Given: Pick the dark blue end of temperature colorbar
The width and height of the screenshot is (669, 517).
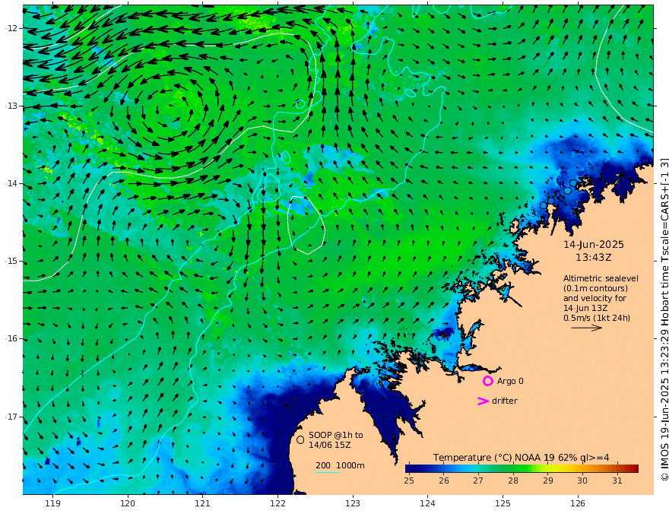Looking at the screenshot, I should pos(411,469).
